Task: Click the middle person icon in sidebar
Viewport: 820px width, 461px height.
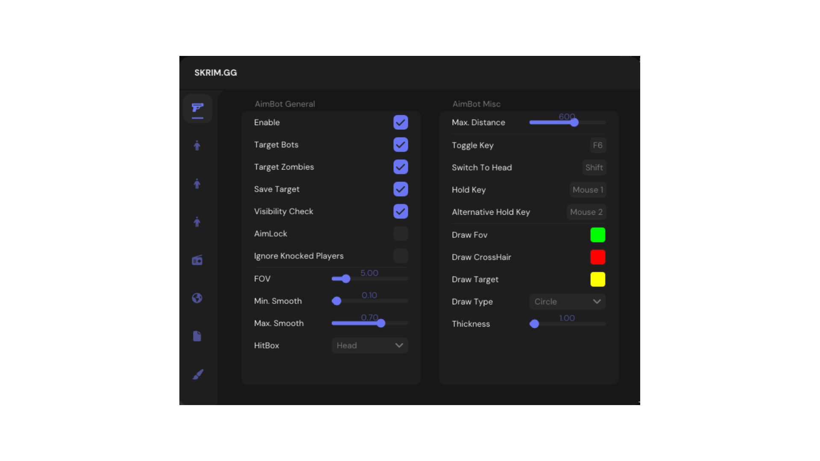Action: click(197, 184)
